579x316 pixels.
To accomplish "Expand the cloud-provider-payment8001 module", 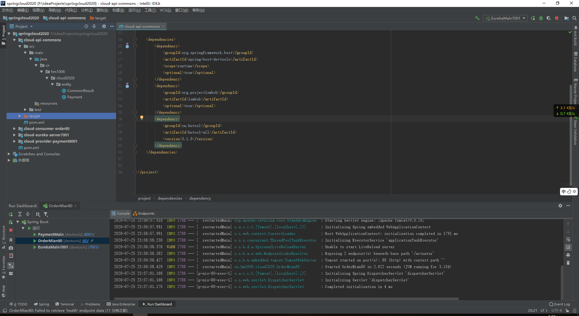I will (x=14, y=141).
